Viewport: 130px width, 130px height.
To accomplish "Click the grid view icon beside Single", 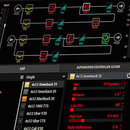I will (22, 77).
